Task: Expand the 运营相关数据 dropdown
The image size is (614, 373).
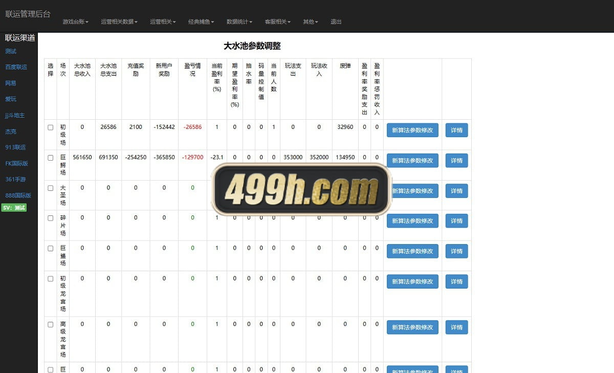Action: 119,22
